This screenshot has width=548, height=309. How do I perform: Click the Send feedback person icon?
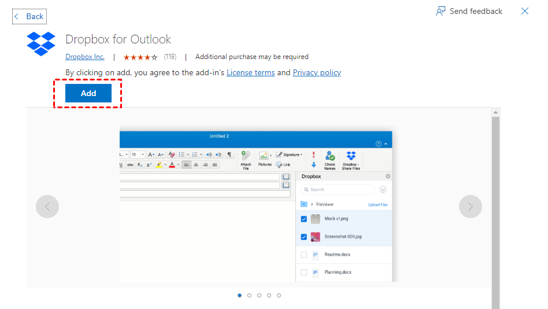(x=440, y=11)
